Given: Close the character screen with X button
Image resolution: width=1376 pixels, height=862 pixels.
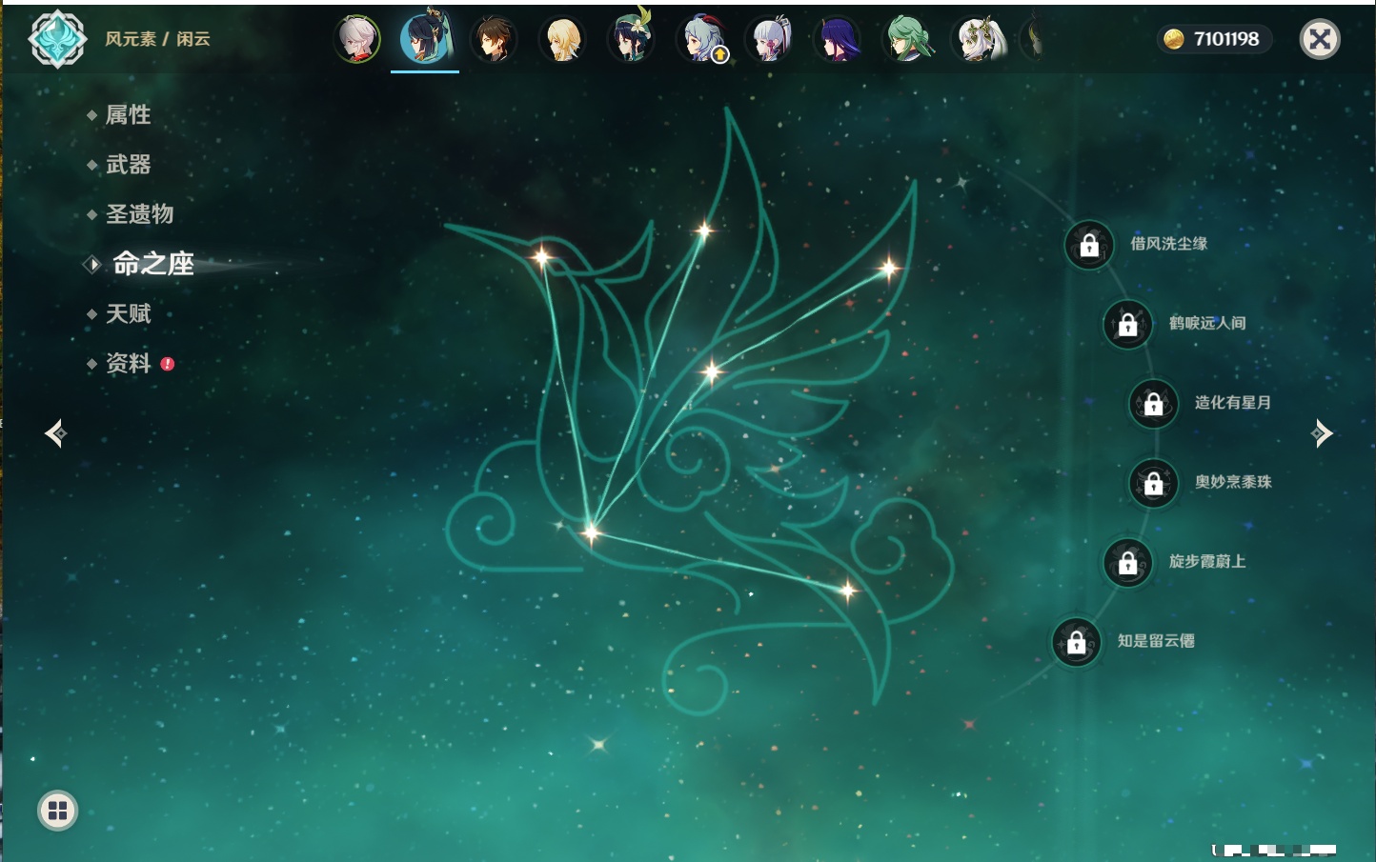Looking at the screenshot, I should pos(1320,39).
